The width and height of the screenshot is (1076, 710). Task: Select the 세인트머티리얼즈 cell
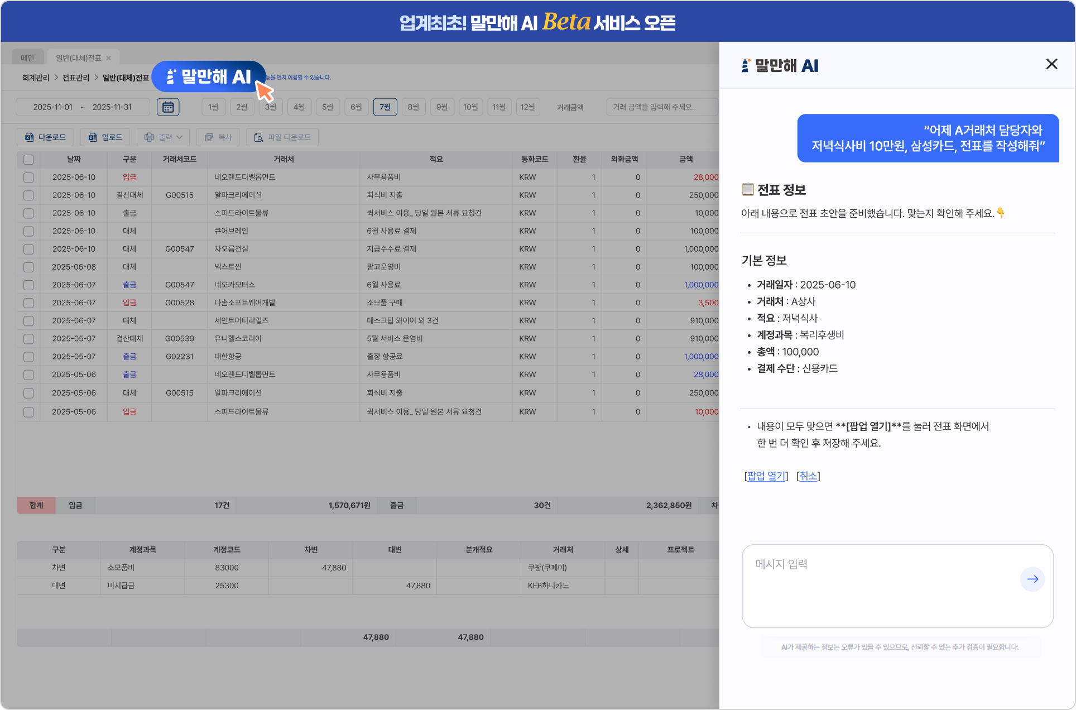[x=284, y=320]
